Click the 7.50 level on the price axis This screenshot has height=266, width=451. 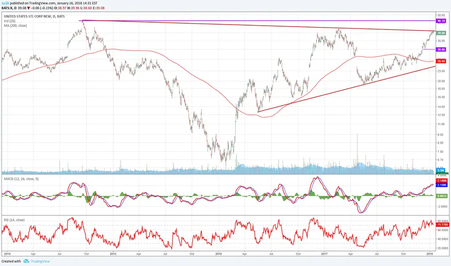pos(440,151)
